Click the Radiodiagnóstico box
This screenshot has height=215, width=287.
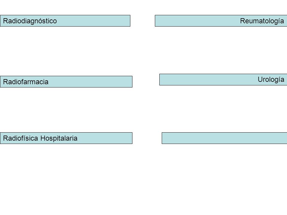65,21
